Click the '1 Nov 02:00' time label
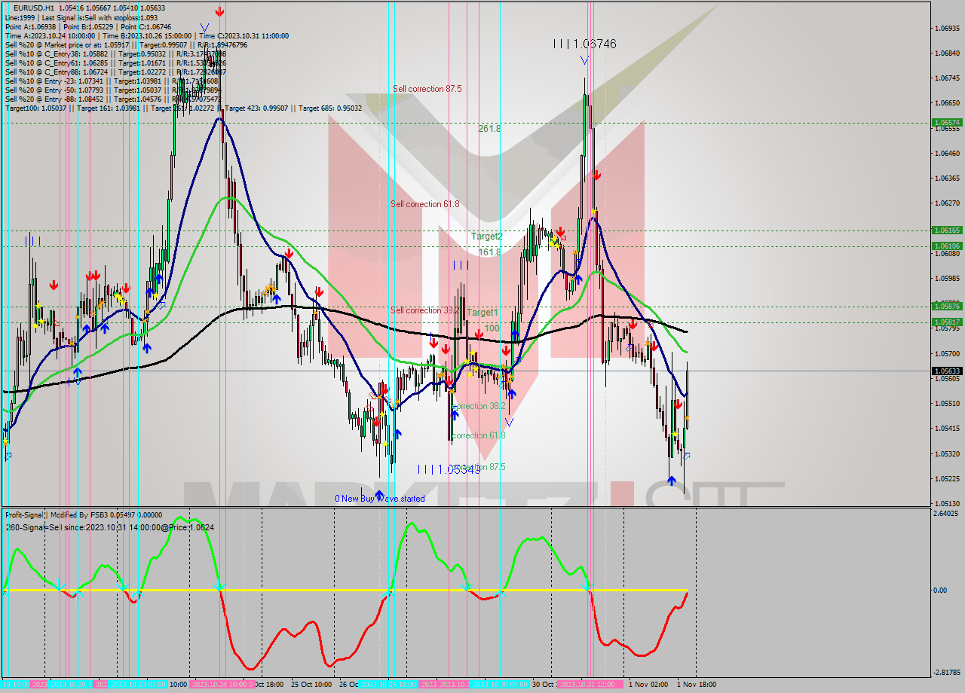 (x=648, y=684)
